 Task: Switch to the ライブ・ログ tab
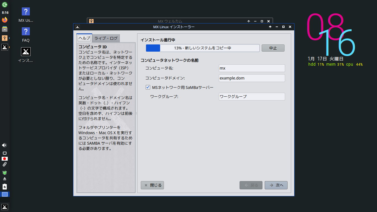pyautogui.click(x=106, y=38)
